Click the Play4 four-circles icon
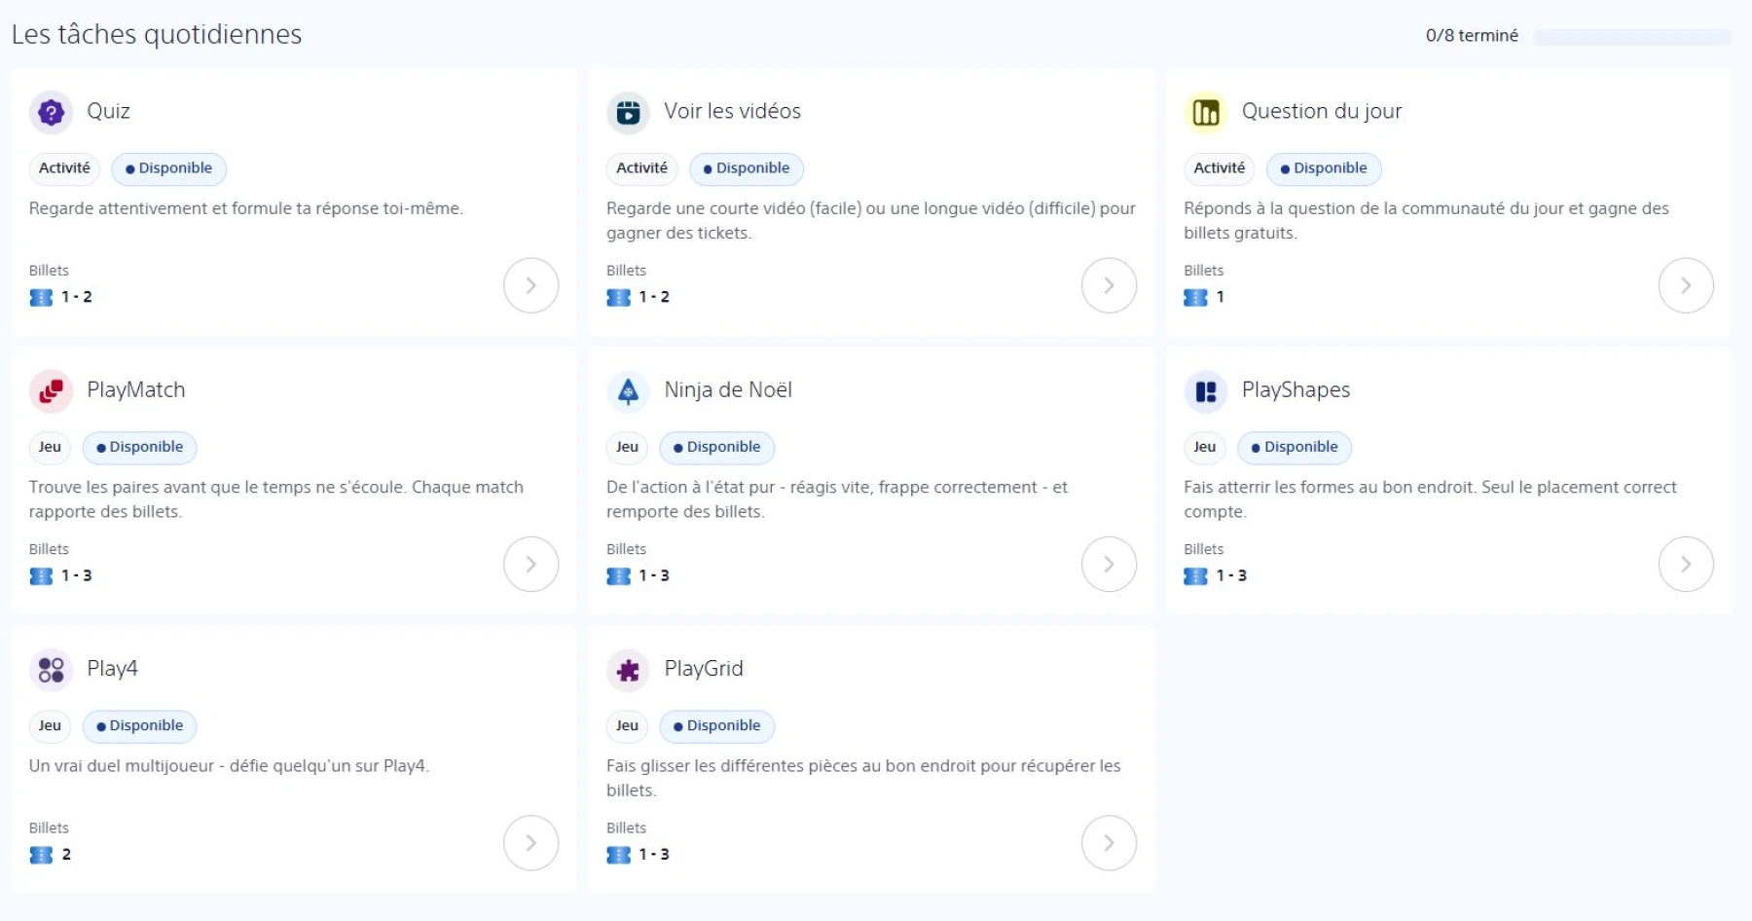1752x921 pixels. (51, 670)
